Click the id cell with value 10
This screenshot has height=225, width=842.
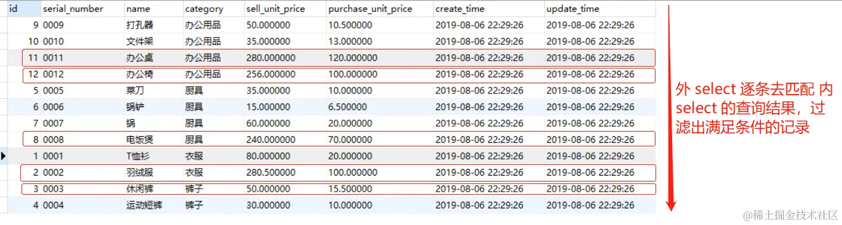coord(24,42)
